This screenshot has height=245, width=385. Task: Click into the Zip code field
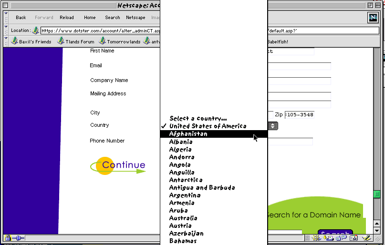point(299,115)
